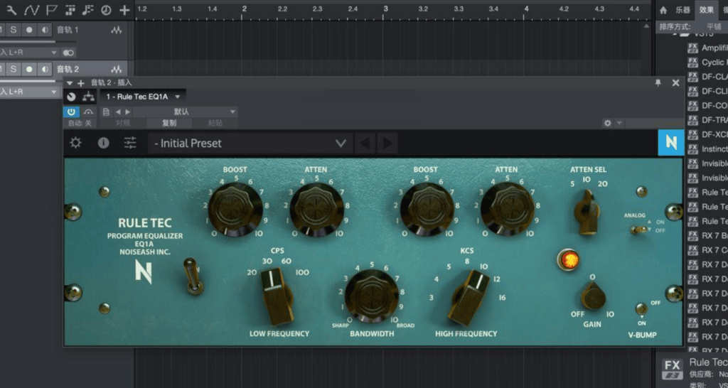This screenshot has height=388, width=728.
Task: Click bar 3 on timeline ruler
Action: tap(385, 9)
